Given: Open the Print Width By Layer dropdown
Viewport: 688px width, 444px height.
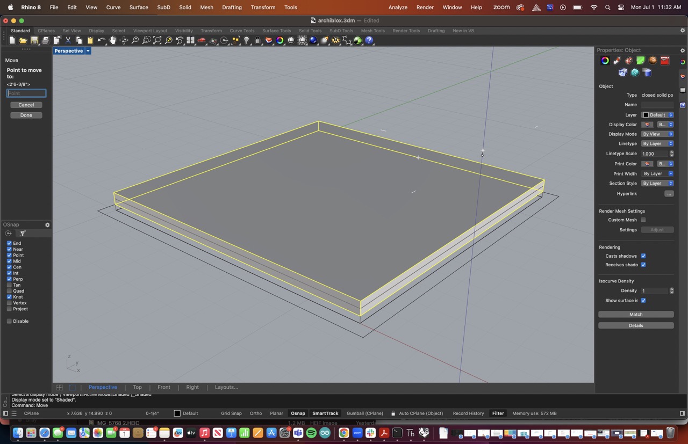Looking at the screenshot, I should (657, 174).
